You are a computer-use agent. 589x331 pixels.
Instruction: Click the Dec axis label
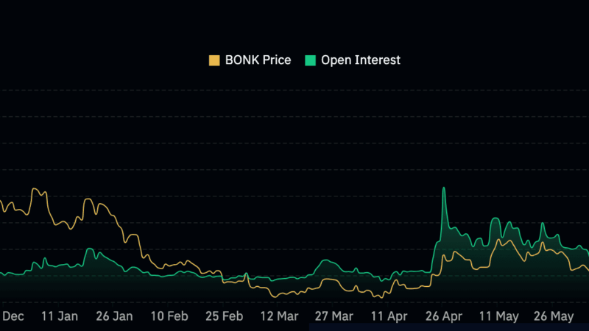pyautogui.click(x=13, y=316)
